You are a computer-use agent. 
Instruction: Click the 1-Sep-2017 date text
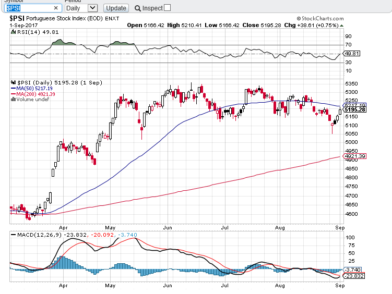24,26
